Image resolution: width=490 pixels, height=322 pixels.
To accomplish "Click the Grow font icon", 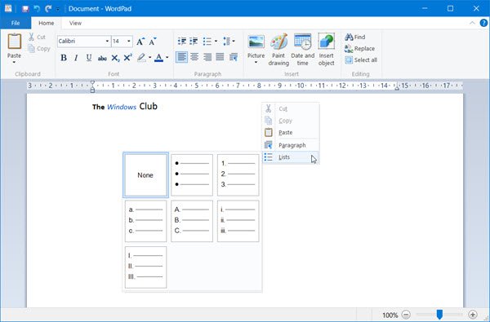I will [x=140, y=42].
